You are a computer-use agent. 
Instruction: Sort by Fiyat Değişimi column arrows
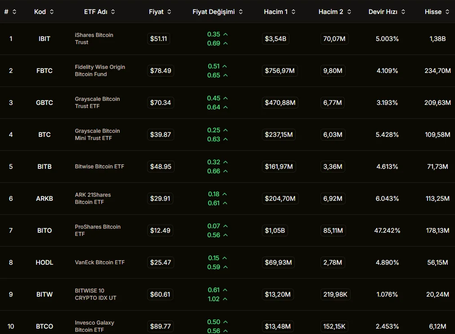[x=241, y=12]
